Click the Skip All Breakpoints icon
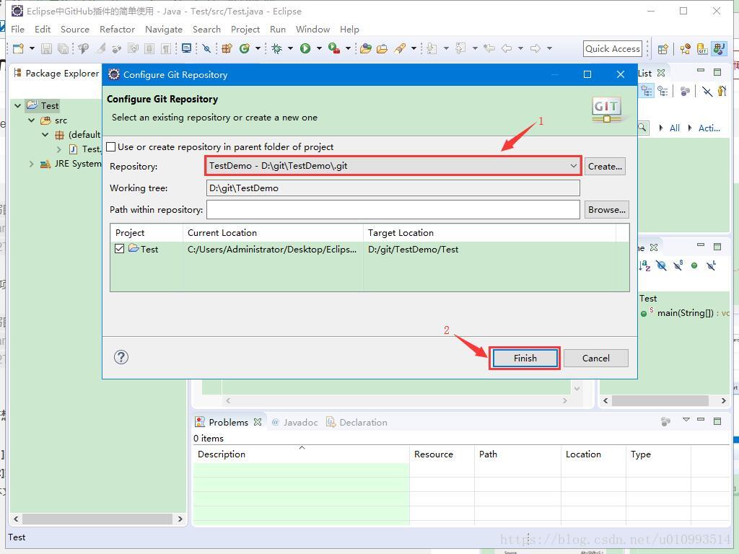 [x=206, y=48]
